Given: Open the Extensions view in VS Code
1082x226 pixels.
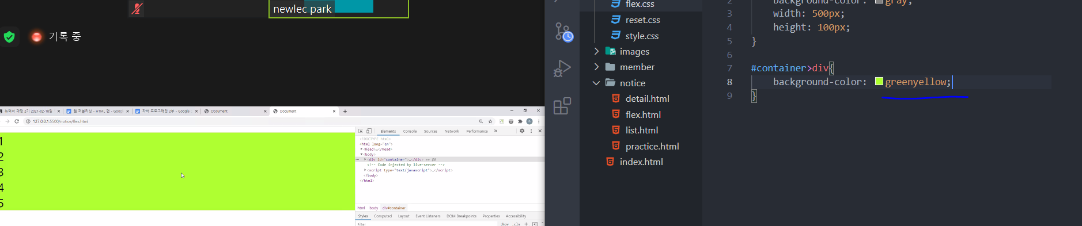Looking at the screenshot, I should pos(562,106).
